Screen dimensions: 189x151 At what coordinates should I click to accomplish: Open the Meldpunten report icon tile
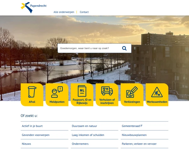57,95
